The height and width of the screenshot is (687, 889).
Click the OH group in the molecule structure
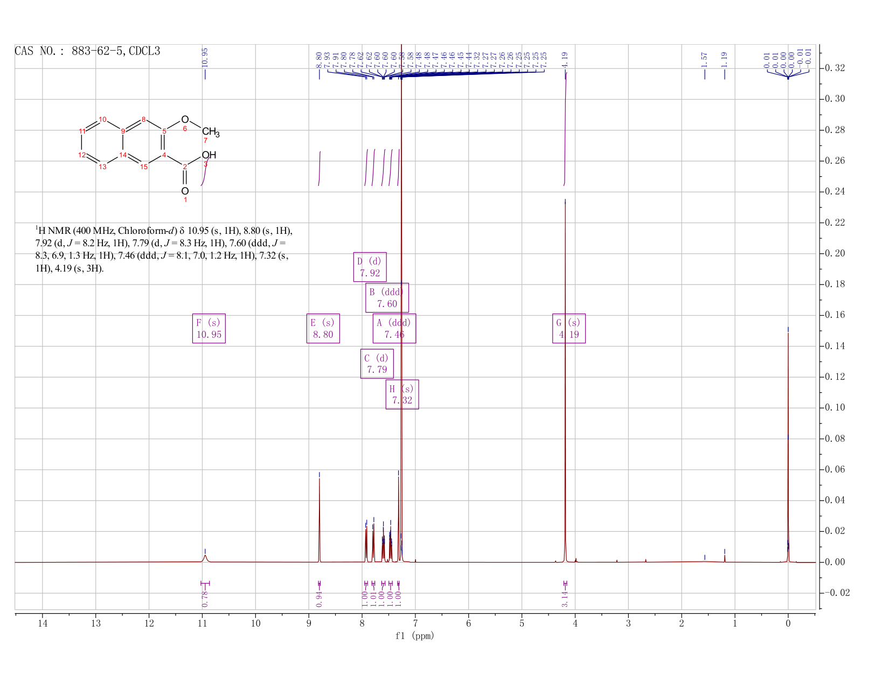click(209, 155)
